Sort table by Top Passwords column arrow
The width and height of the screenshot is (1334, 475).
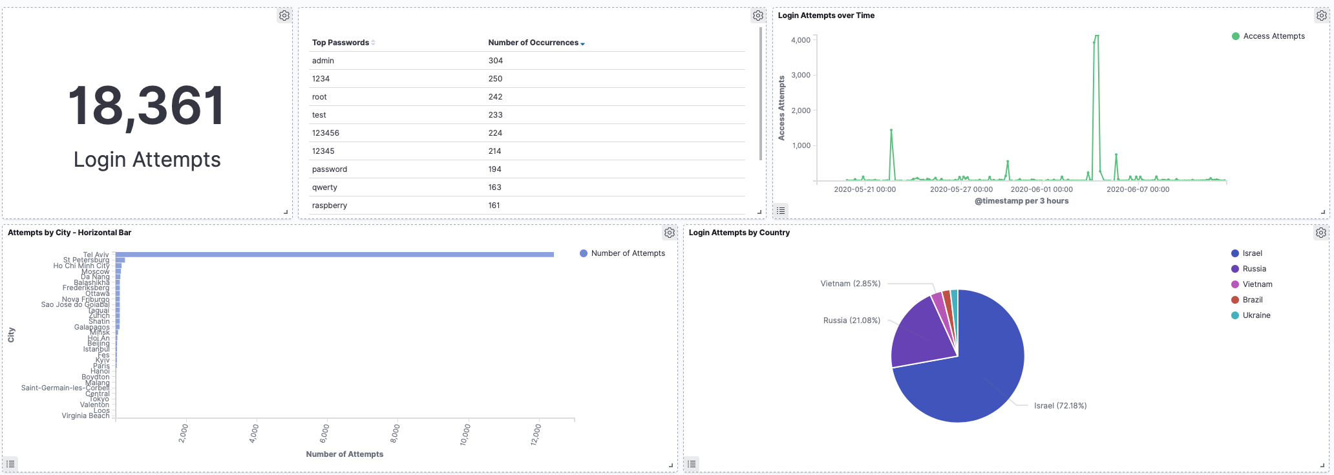point(374,43)
